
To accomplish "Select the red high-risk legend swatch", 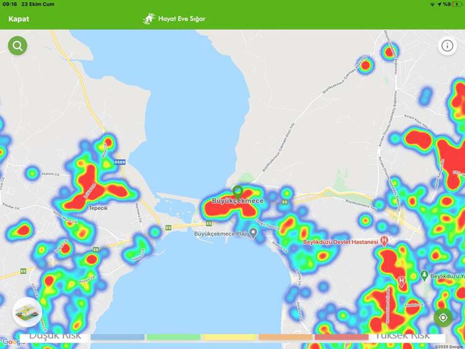I will [x=342, y=337].
